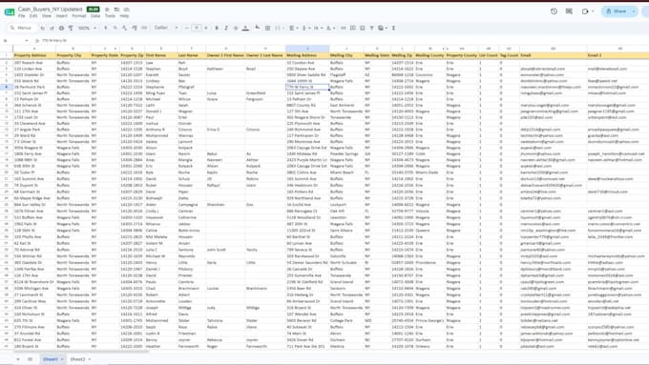Open the Share options arrow
The image size is (649, 365).
tap(634, 11)
